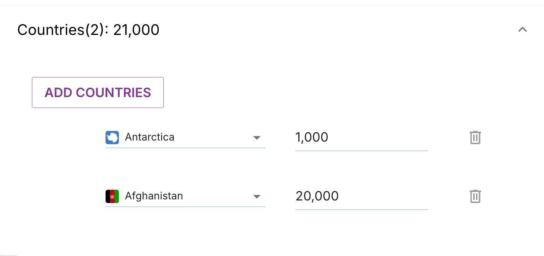544x256 pixels.
Task: Remove Antarctica via its delete bin
Action: coord(475,137)
